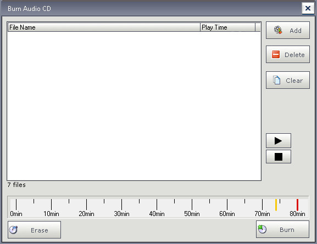Click the Delete button
317x244 pixels.
(288, 54)
